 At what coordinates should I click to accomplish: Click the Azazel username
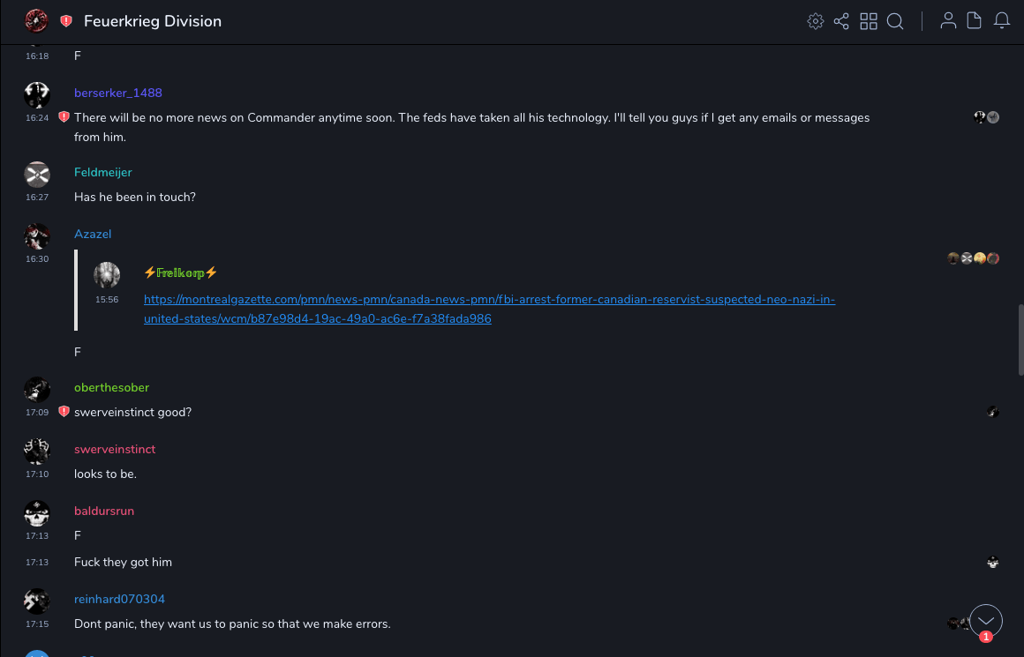pos(93,234)
